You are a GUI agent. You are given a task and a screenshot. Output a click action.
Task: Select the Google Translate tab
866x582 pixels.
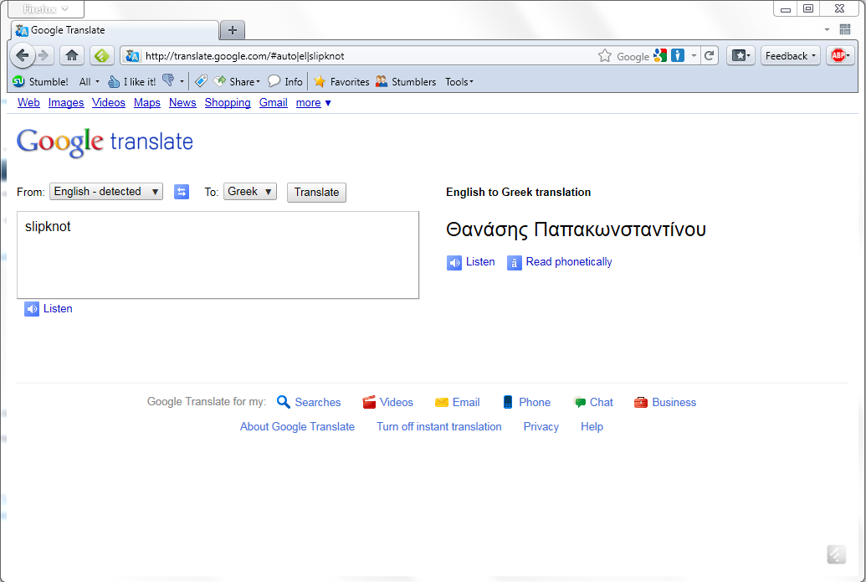[115, 30]
